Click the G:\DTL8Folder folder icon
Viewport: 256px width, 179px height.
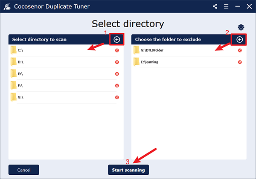(x=137, y=50)
